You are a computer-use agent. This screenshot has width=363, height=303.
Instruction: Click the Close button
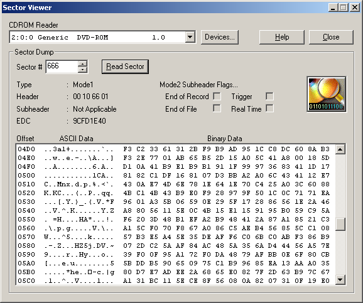click(331, 37)
